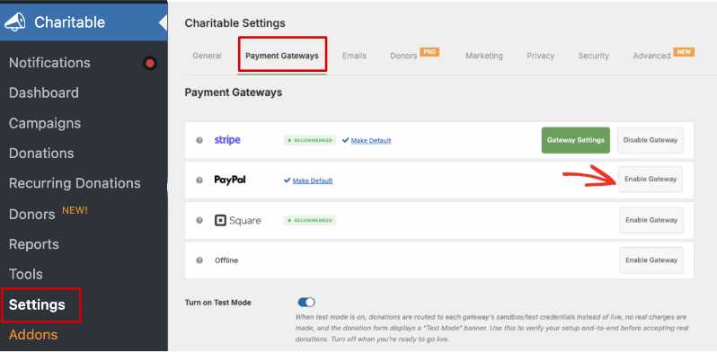Select the Payment Gateways tab
717x352 pixels.
pyautogui.click(x=282, y=56)
